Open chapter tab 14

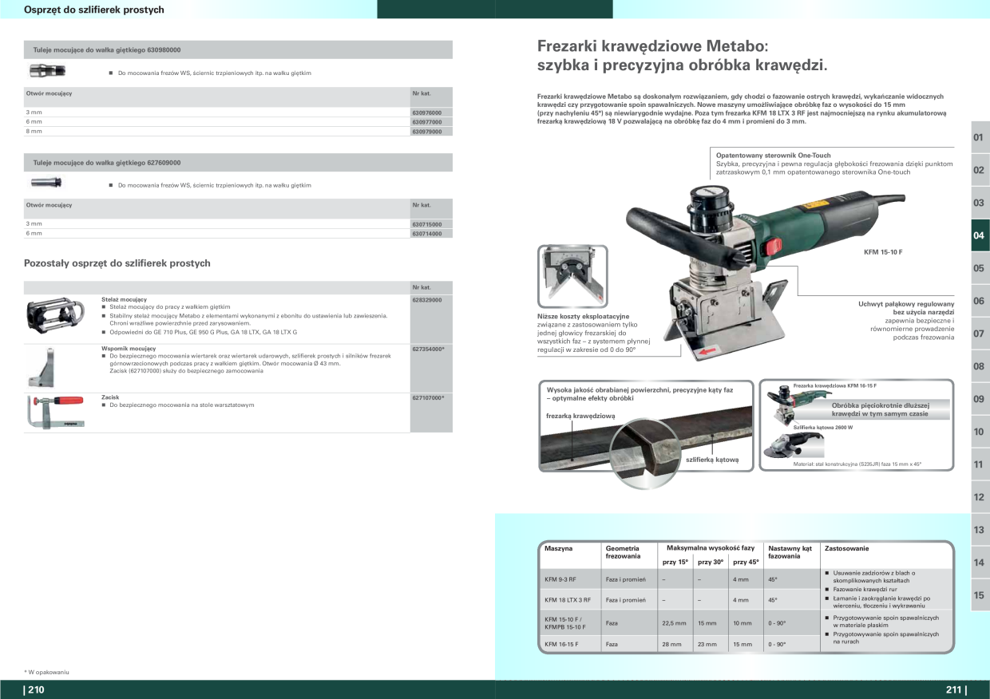point(980,563)
